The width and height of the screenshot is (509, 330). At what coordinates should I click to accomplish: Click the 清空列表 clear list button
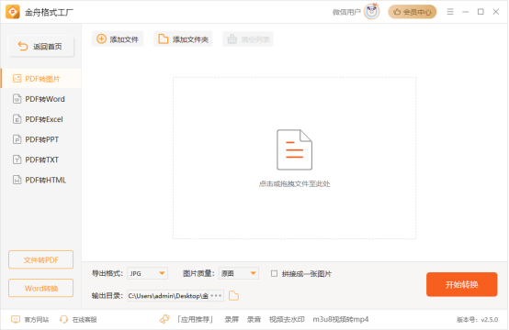pyautogui.click(x=248, y=39)
